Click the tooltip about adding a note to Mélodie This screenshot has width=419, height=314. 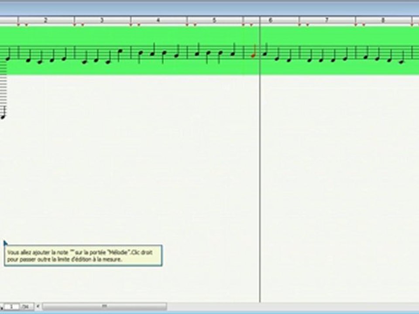[83, 256]
